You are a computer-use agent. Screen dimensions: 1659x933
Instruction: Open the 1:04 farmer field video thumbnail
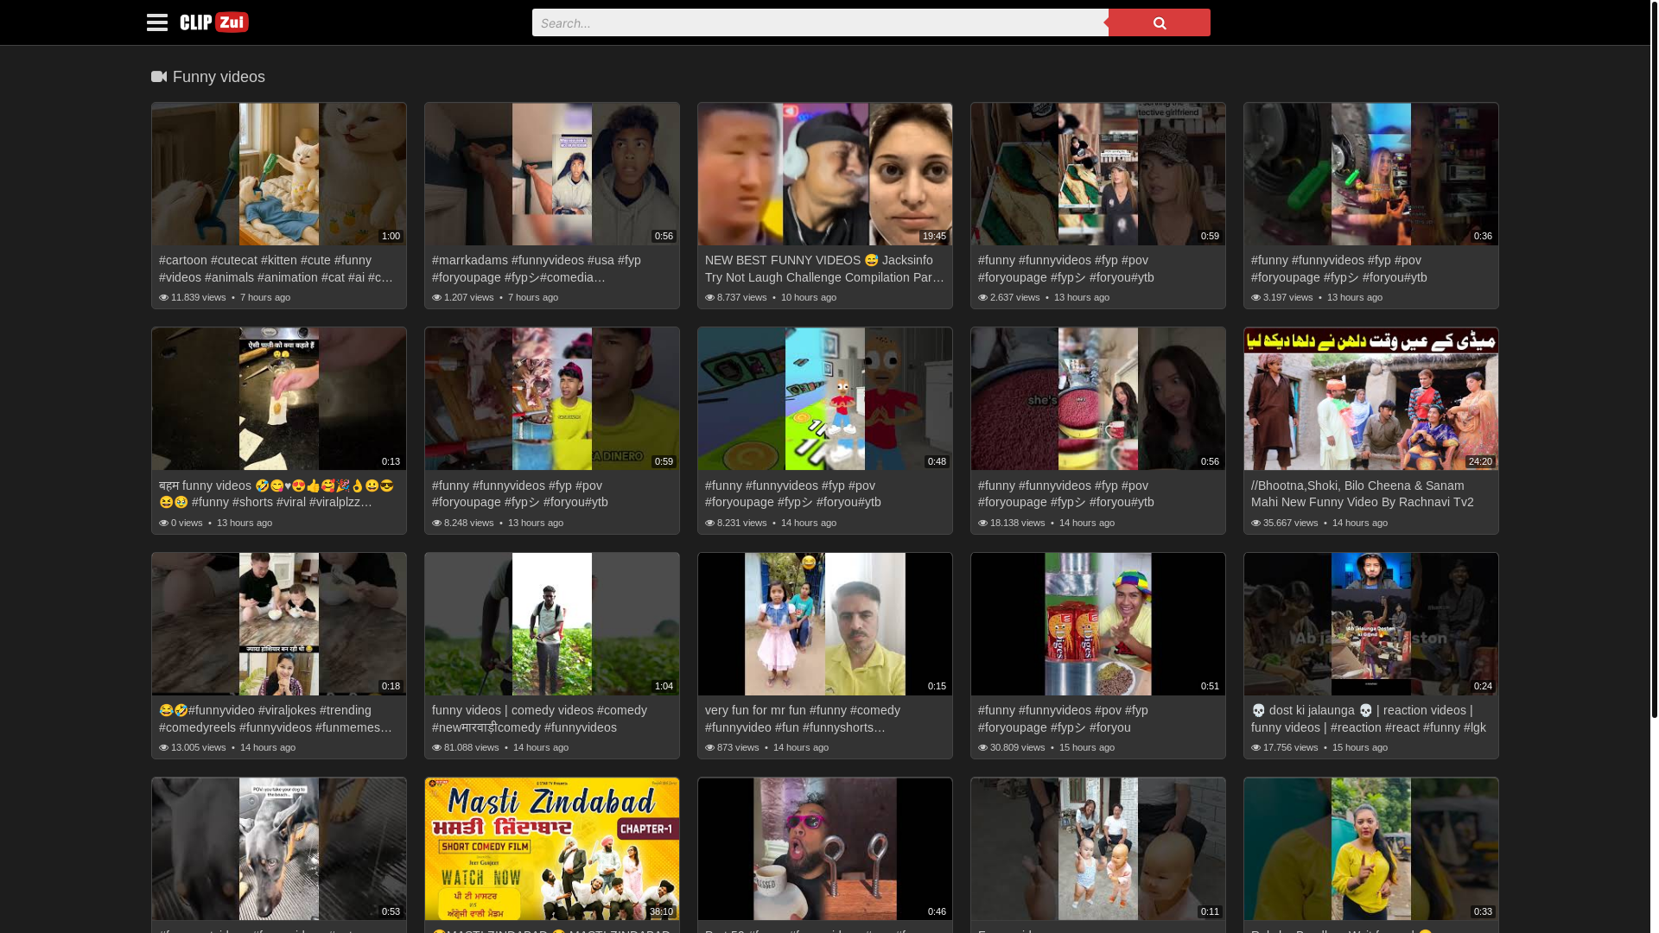pos(552,625)
